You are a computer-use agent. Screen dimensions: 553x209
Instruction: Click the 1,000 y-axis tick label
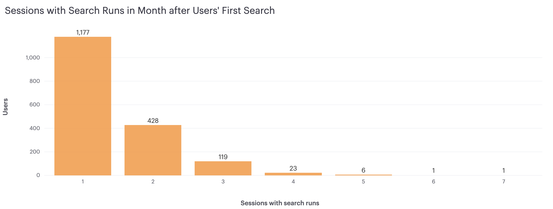click(x=33, y=58)
